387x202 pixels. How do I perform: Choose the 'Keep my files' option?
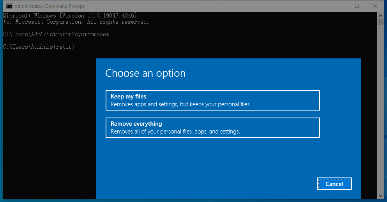click(x=212, y=100)
